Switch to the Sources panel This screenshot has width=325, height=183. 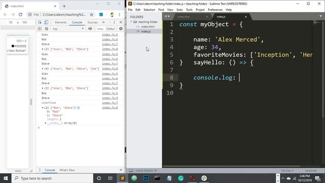(92, 22)
